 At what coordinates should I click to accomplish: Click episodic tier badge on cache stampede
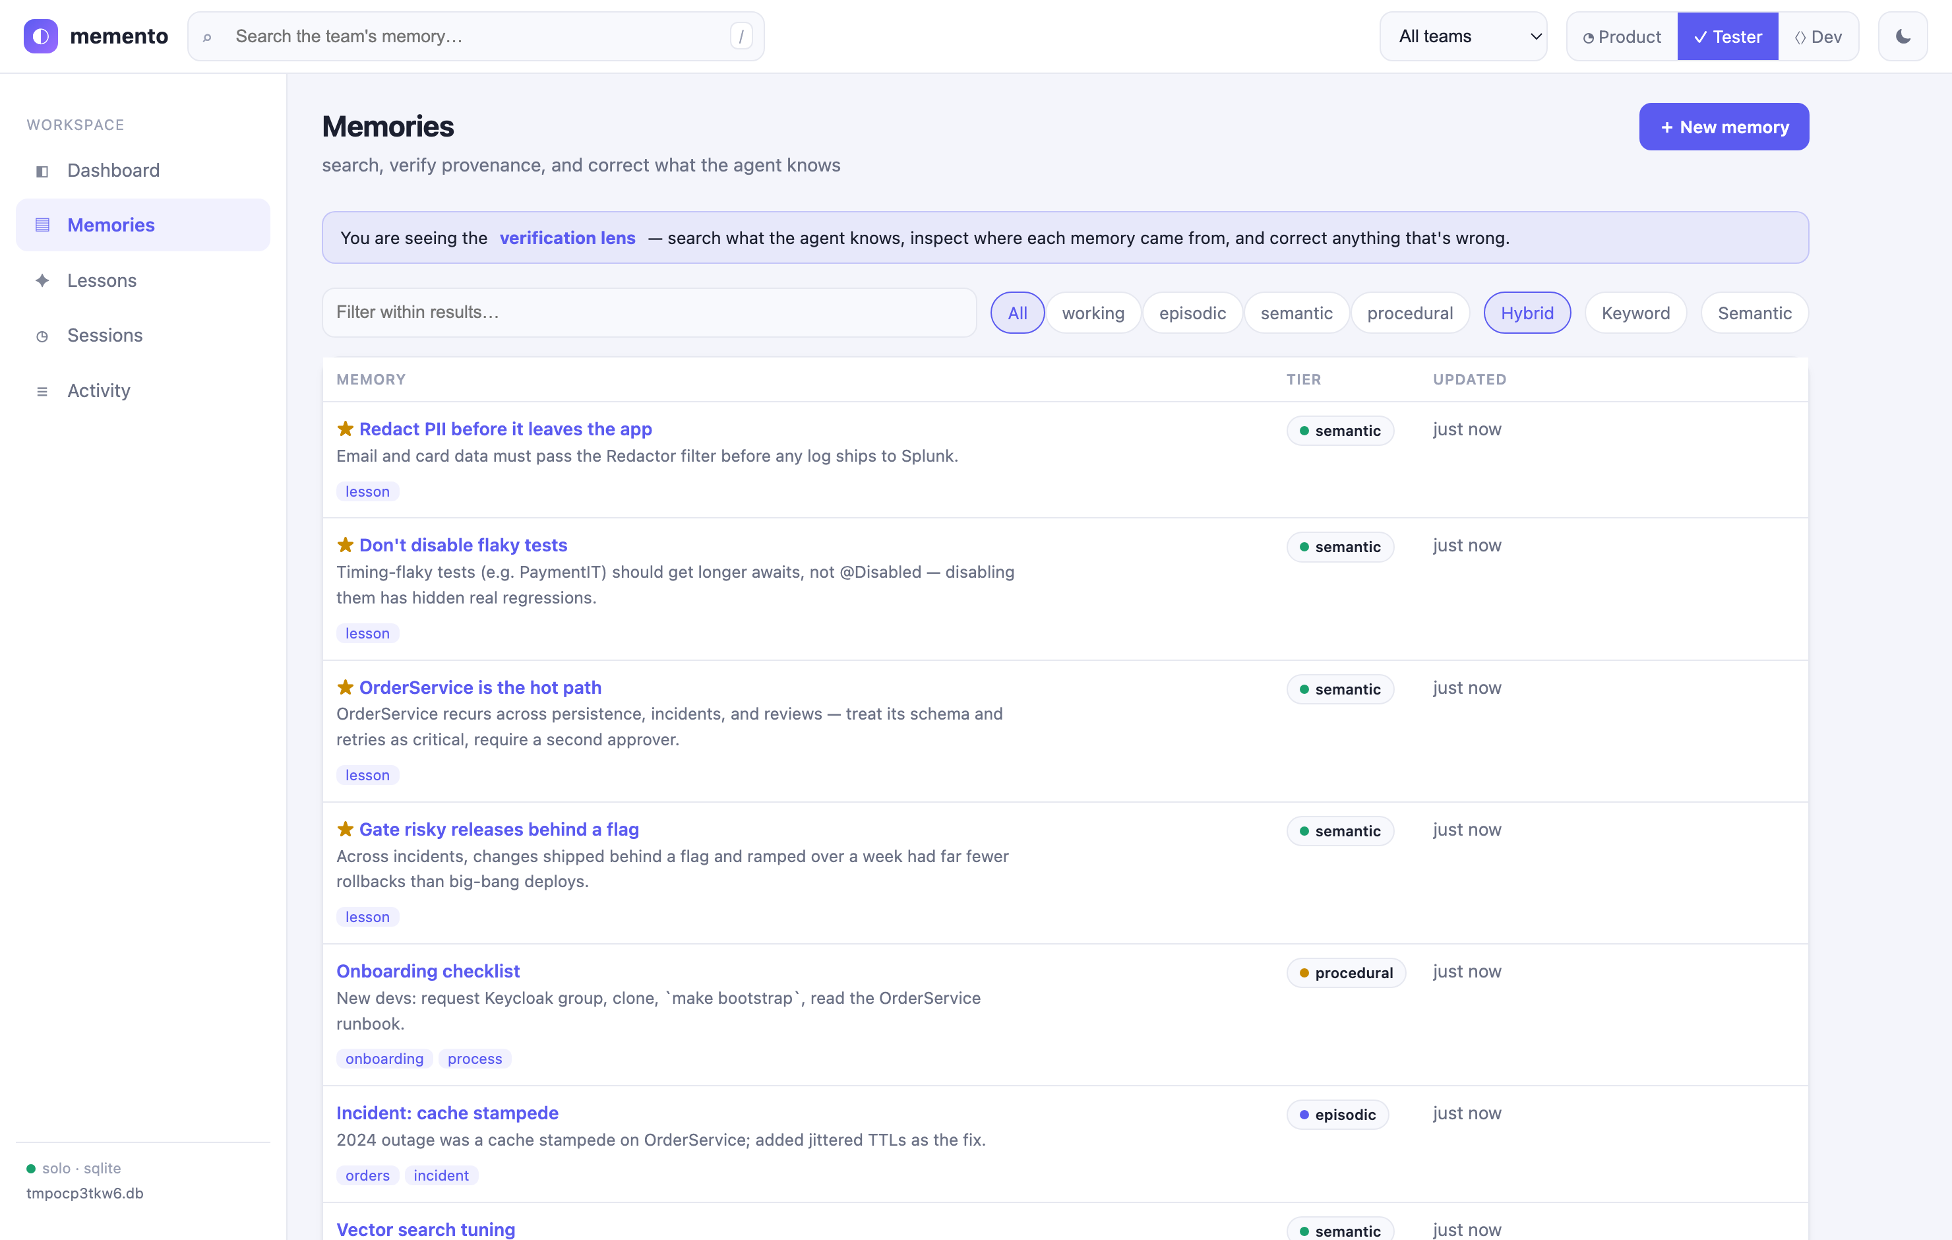(1337, 1115)
